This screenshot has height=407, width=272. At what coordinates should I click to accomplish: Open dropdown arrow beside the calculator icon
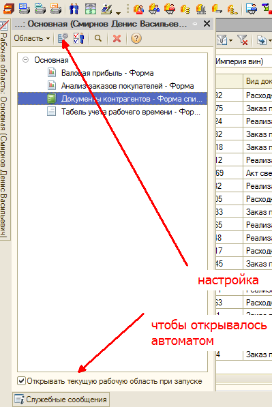click(x=118, y=13)
